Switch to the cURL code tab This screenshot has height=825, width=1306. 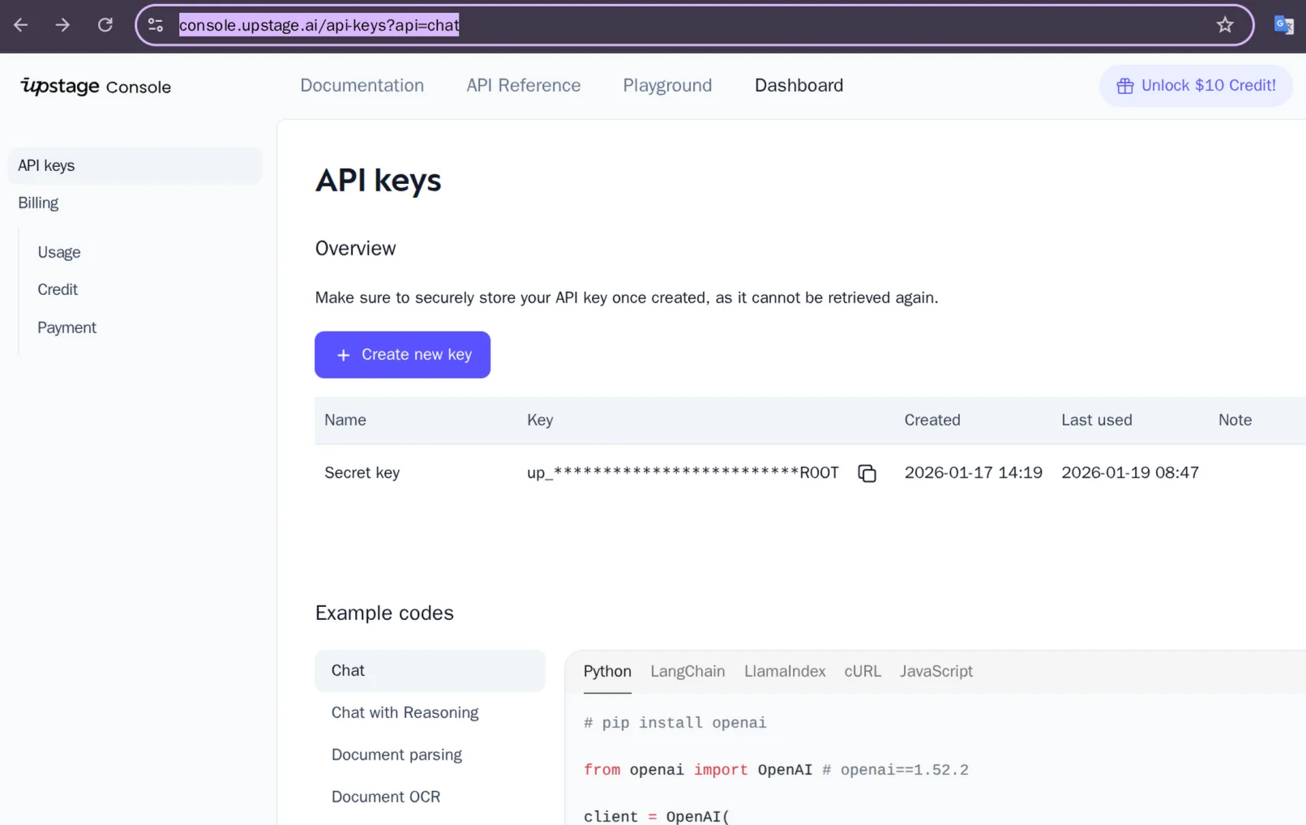(862, 671)
